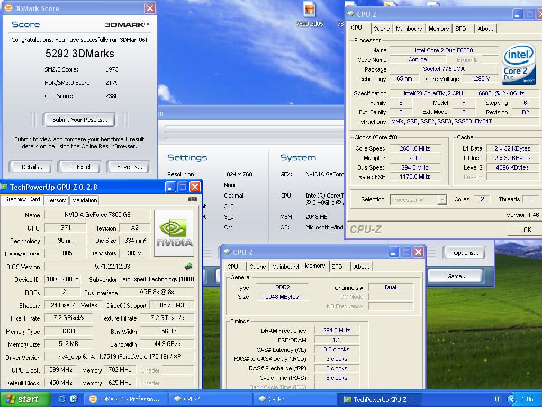Click Core Speed 2651.8 MHz value

point(415,148)
